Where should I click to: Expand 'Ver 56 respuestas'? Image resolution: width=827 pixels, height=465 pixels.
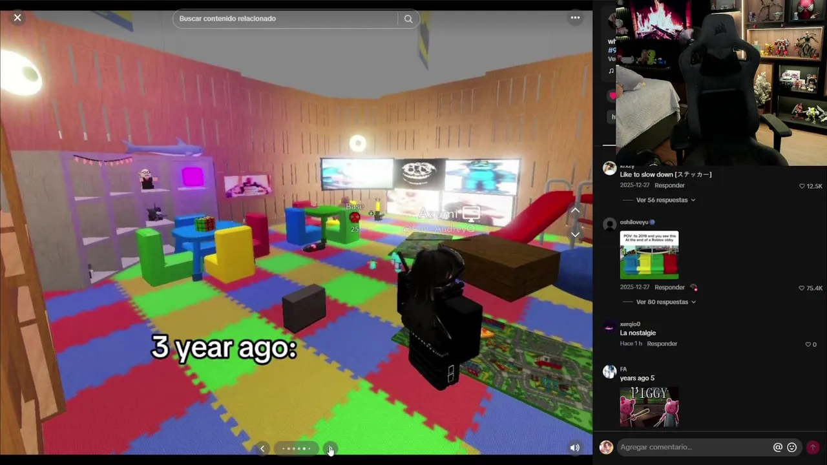[x=665, y=200]
